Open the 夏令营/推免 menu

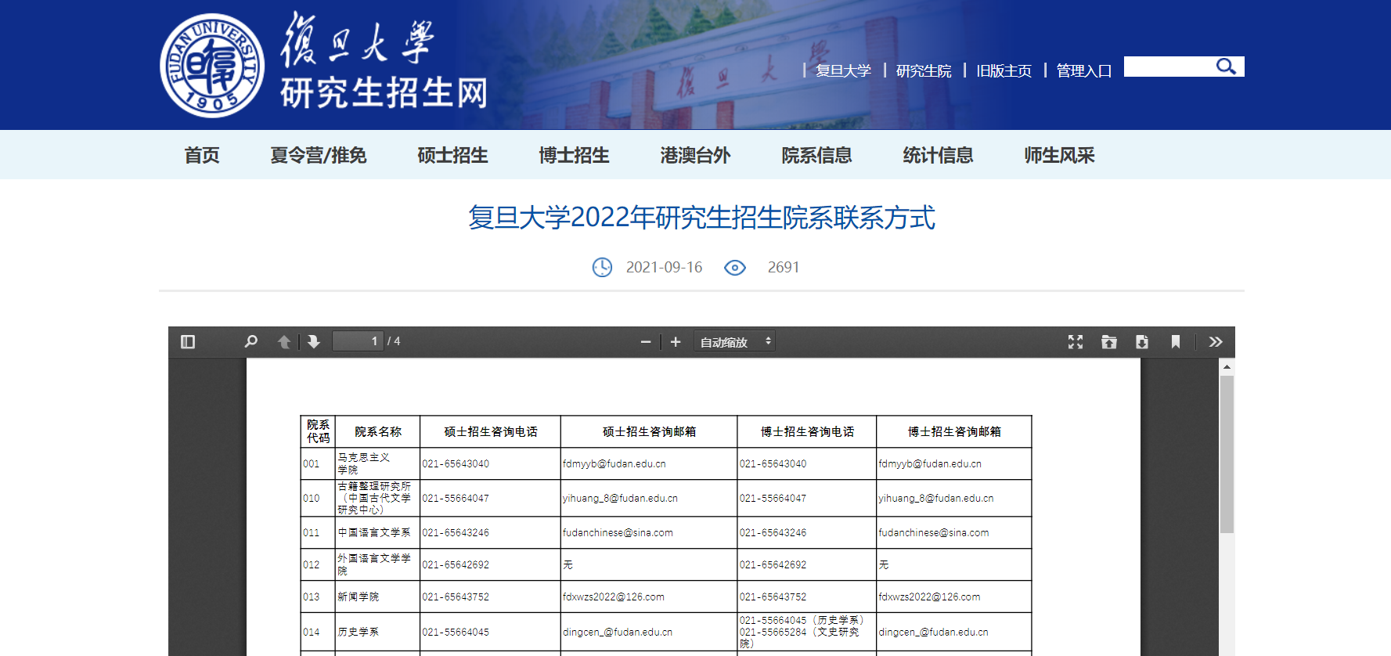click(319, 155)
